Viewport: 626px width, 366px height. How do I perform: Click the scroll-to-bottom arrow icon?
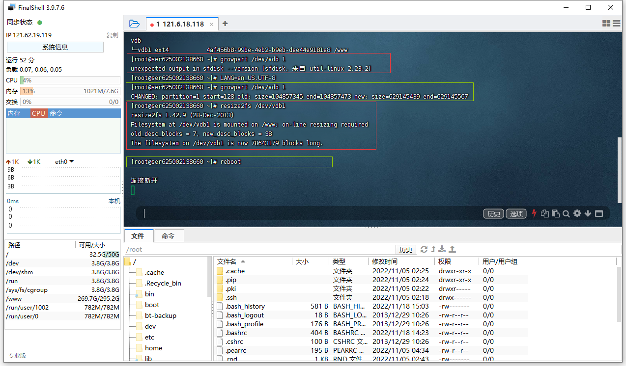(x=588, y=213)
